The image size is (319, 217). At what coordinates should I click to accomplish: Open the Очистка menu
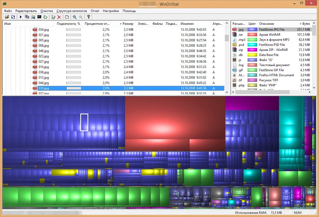(47, 11)
